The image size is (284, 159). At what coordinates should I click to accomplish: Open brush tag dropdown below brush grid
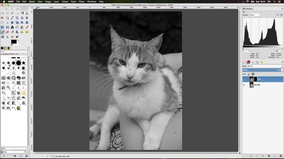click(x=15, y=148)
